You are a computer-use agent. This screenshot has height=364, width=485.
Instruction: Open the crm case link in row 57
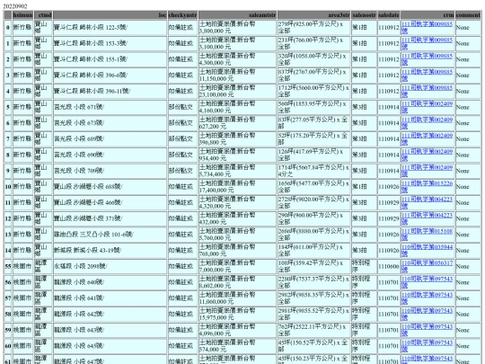[427, 298]
